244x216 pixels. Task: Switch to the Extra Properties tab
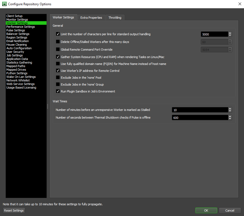[x=91, y=18]
